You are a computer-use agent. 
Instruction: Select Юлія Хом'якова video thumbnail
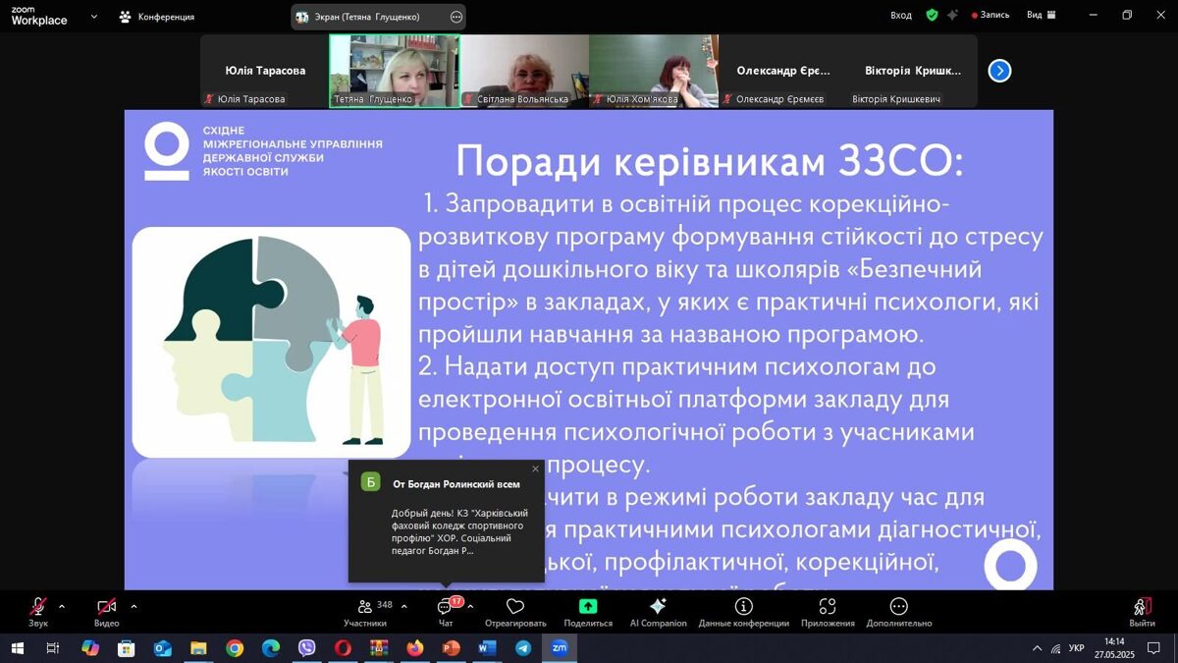coord(654,71)
